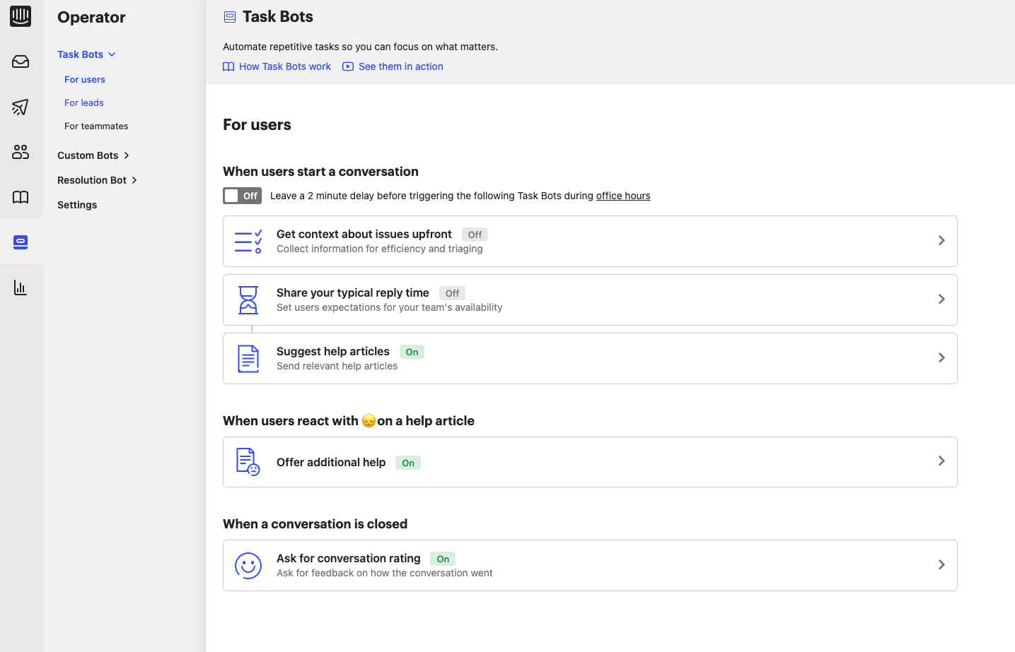This screenshot has height=652, width=1015.
Task: Expand Suggest help articles row chevron
Action: click(x=941, y=358)
